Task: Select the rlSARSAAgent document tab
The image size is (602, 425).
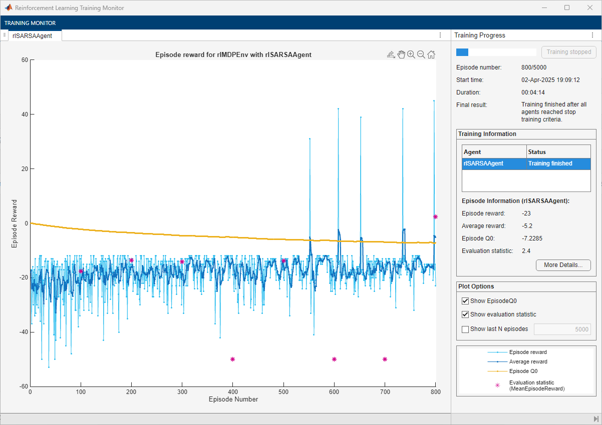Action: click(33, 35)
